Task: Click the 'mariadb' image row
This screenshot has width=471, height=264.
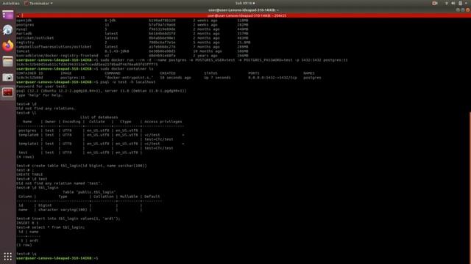Action: (x=132, y=34)
